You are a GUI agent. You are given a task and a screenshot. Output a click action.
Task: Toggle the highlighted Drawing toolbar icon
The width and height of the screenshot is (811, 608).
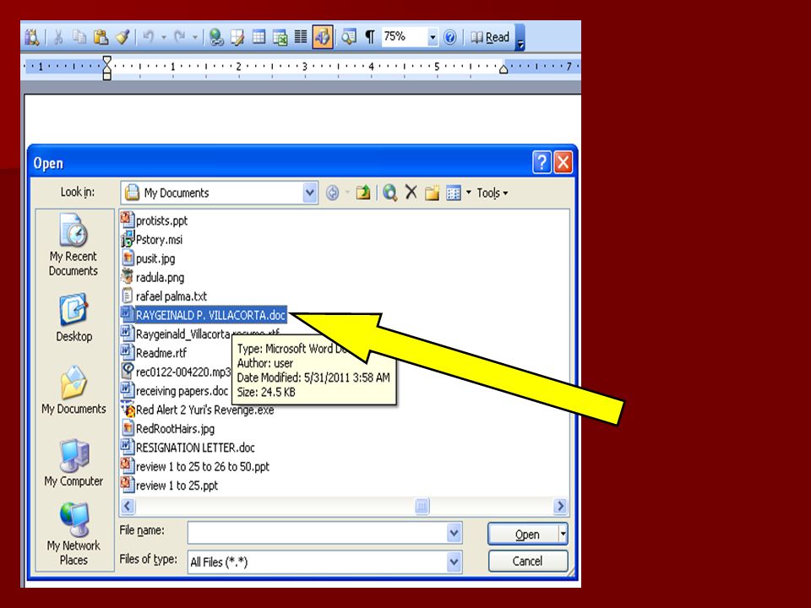point(322,37)
